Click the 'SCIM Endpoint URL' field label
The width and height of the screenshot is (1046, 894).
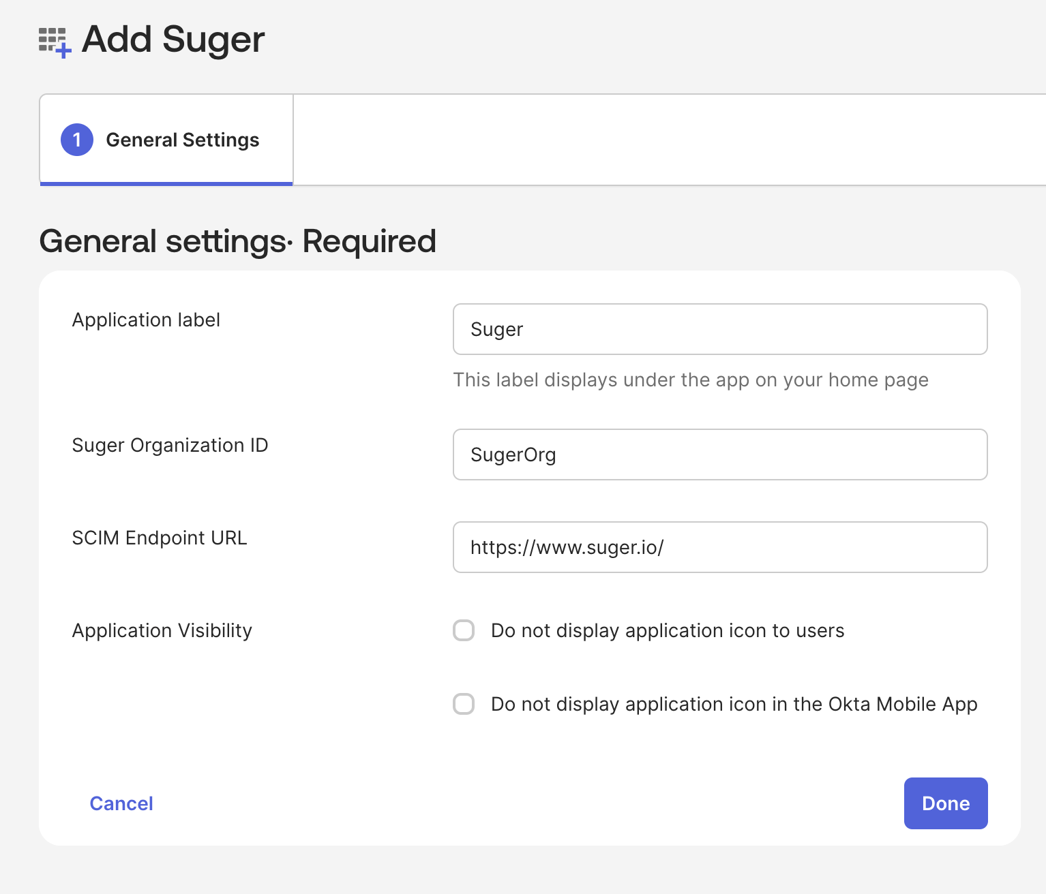[160, 538]
